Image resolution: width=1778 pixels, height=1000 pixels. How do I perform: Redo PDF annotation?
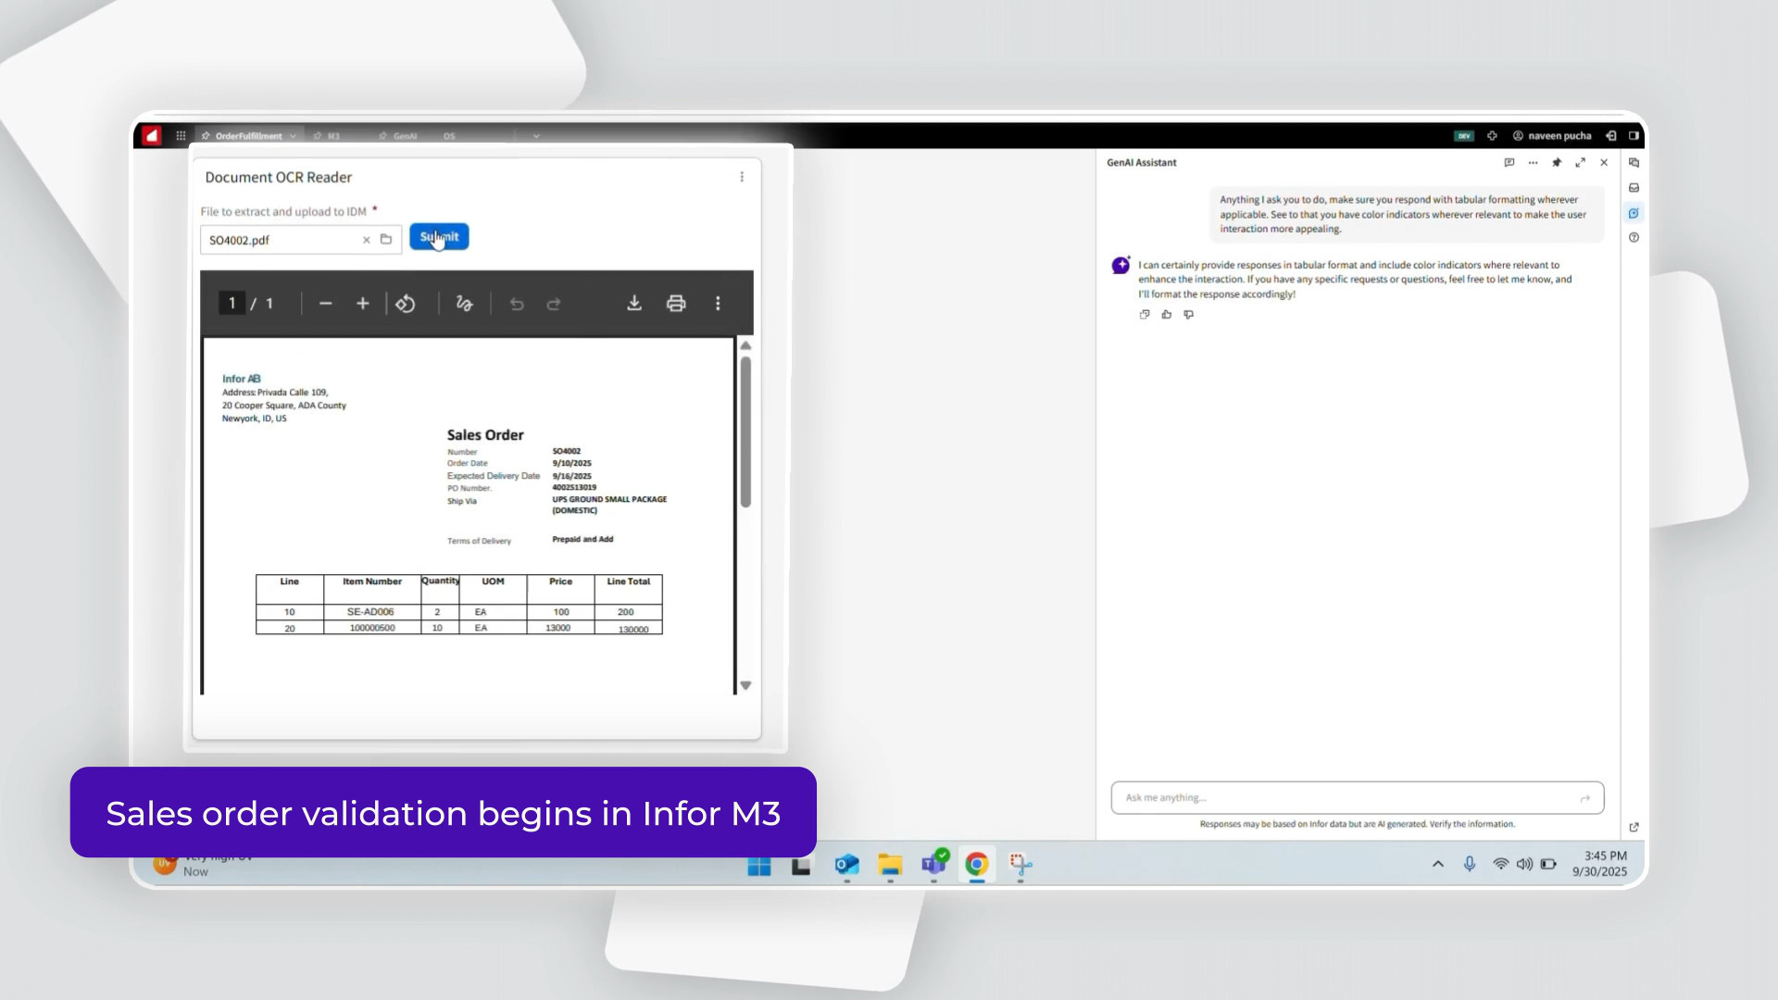coord(554,304)
